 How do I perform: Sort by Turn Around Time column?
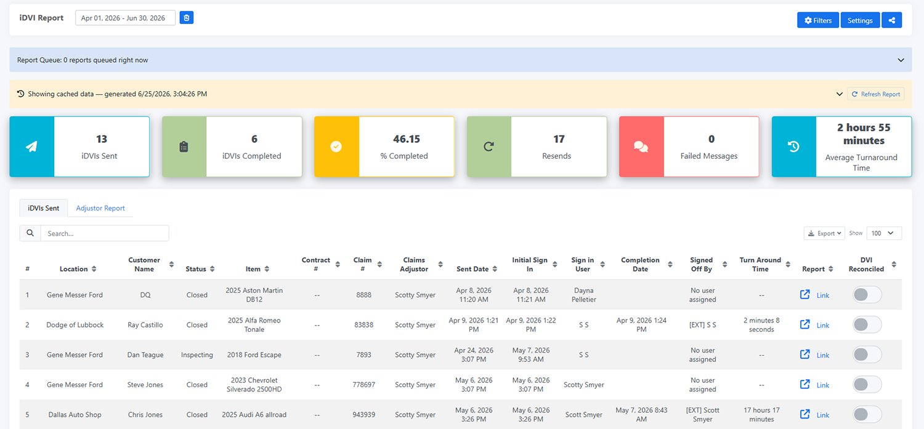click(787, 265)
